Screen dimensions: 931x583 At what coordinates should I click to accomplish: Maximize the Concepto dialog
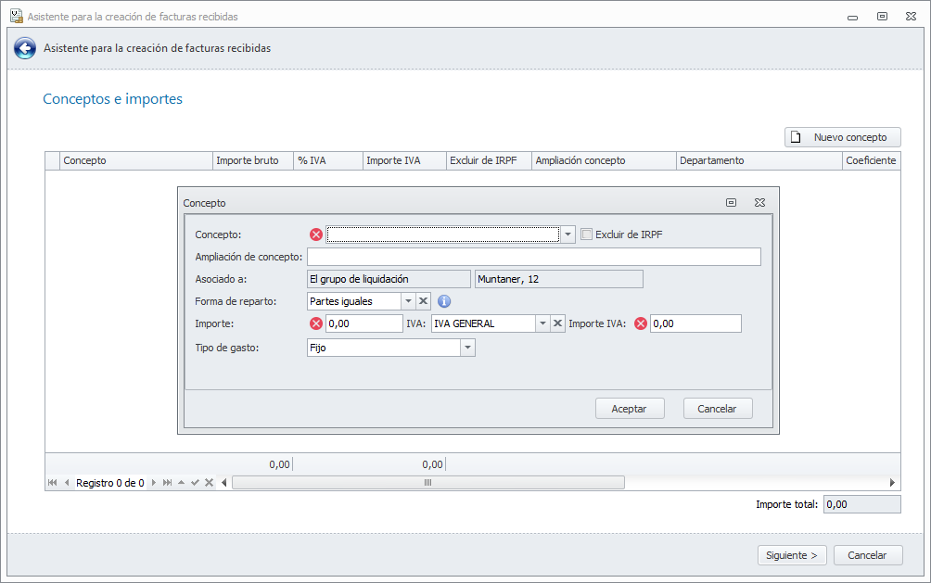tap(731, 202)
